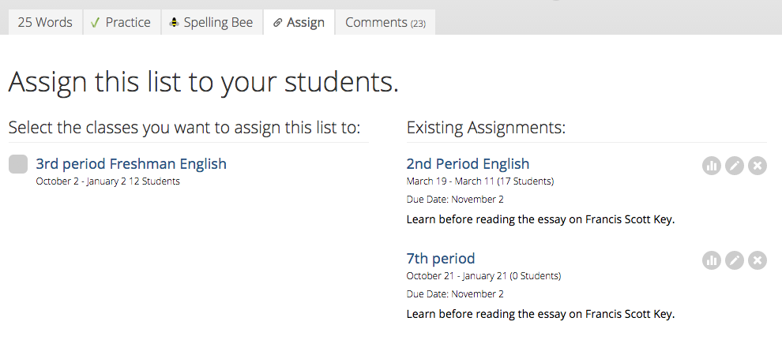The height and width of the screenshot is (340, 782).
Task: Open the 7th period class link
Action: pos(440,259)
